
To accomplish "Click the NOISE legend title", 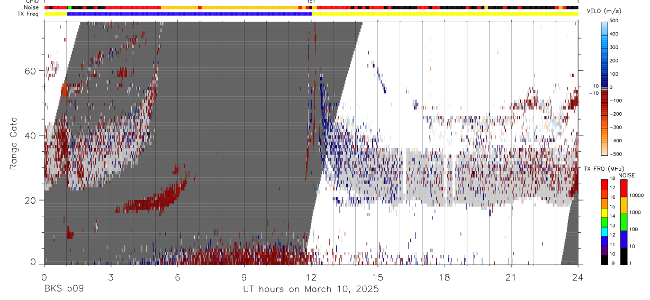I will [627, 176].
